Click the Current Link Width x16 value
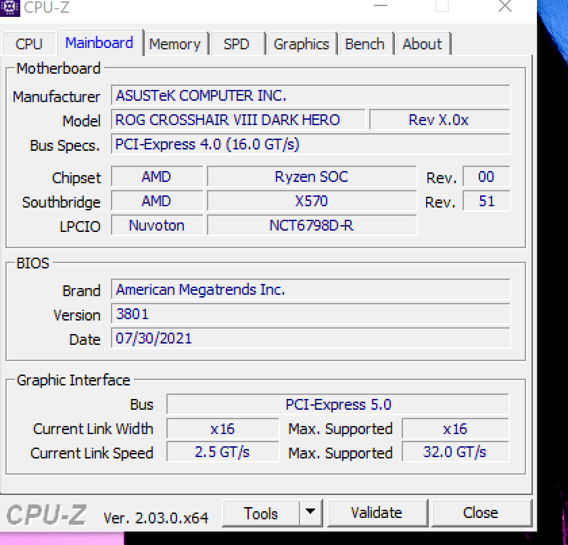Screen dimensions: 568x545 point(222,429)
